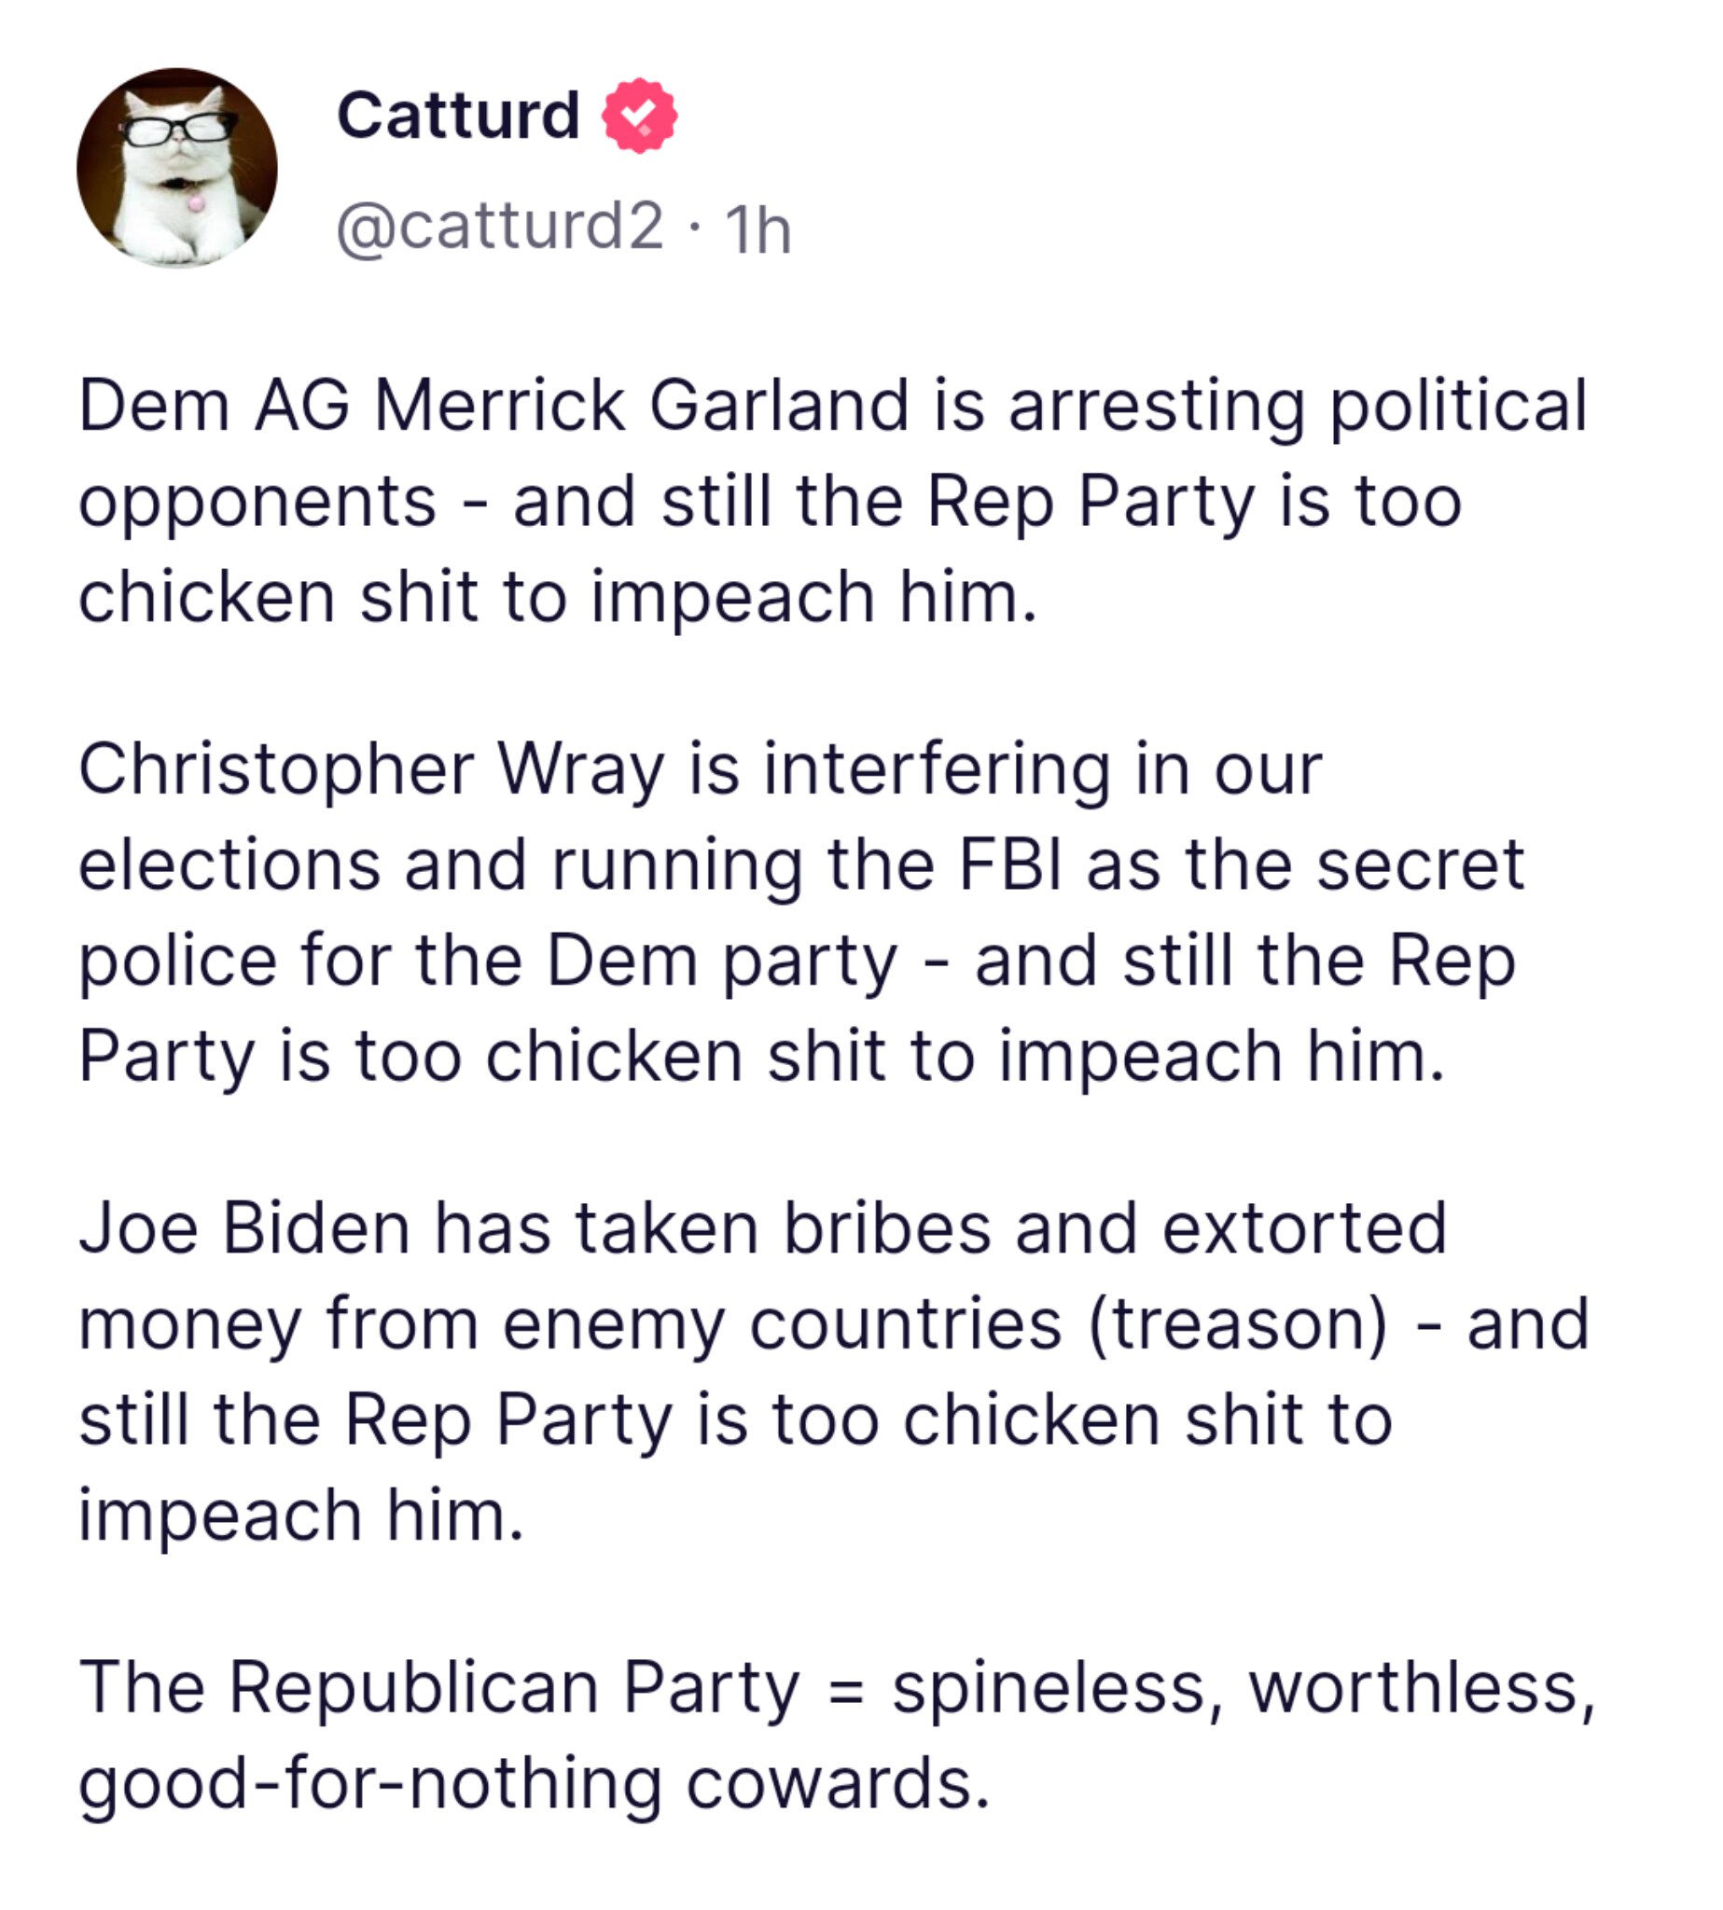Open the @catturd2 handle link
This screenshot has width=1723, height=1910.
pos(500,228)
